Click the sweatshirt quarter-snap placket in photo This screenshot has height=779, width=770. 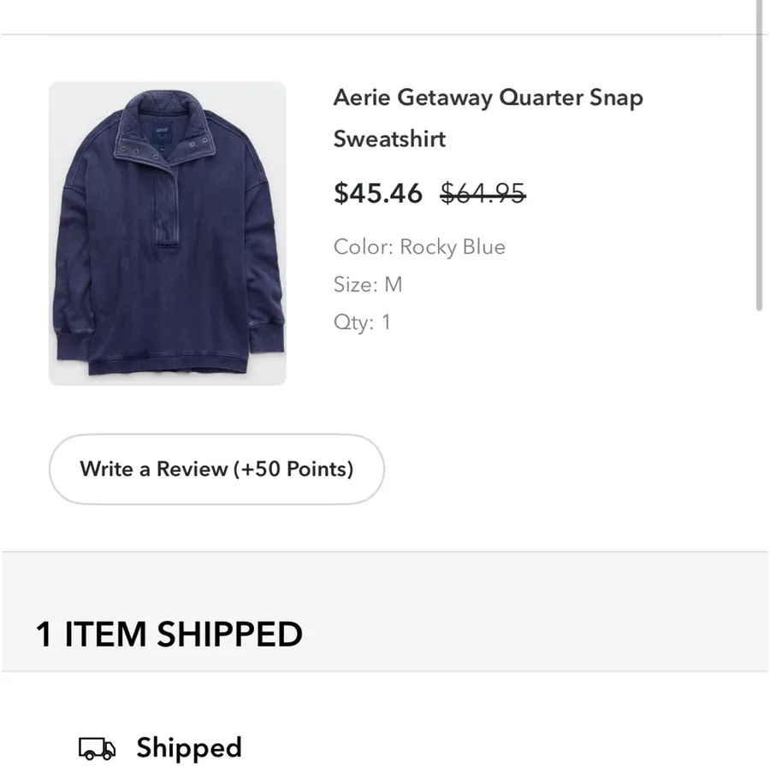[166, 206]
